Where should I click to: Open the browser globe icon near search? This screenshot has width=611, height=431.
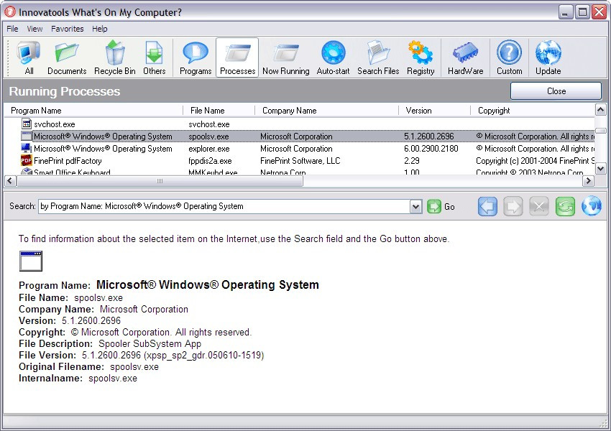[591, 206]
